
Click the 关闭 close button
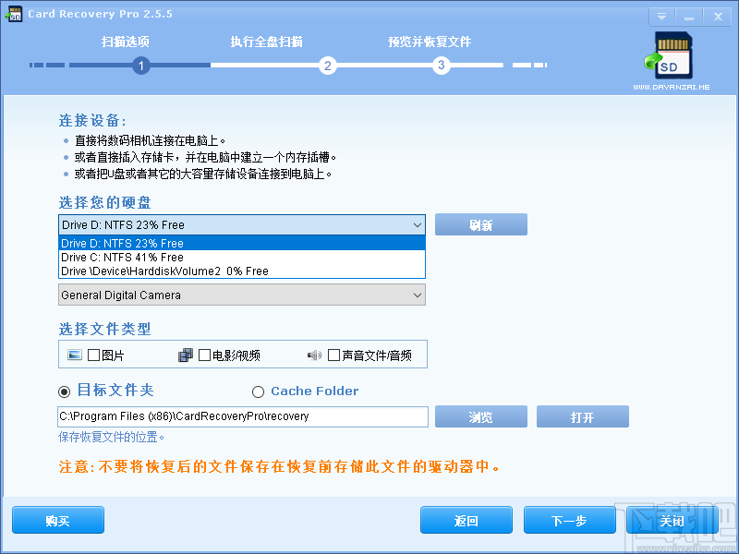point(672,520)
